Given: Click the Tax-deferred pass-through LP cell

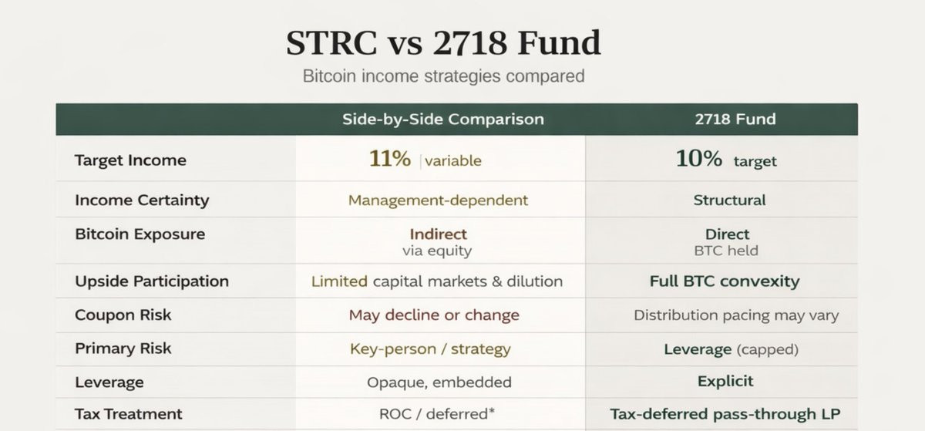Looking at the screenshot, I should [725, 414].
